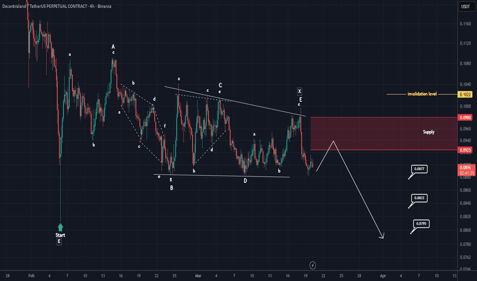This screenshot has width=477, height=281.
Task: Select the "Supply" zone label
Action: click(428, 132)
